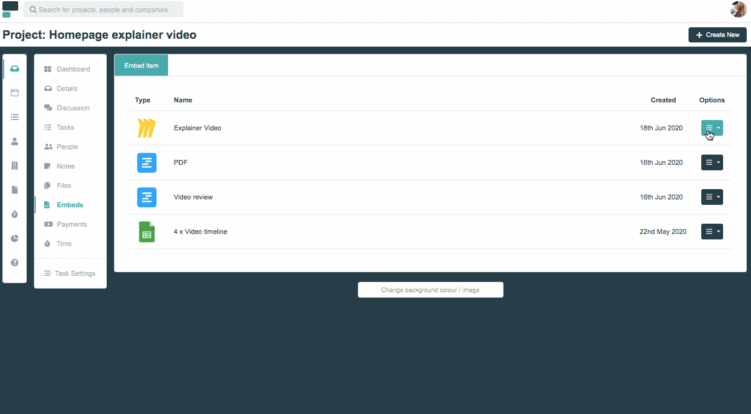Click the pie chart reports icon in the slim sidebar

click(x=15, y=238)
